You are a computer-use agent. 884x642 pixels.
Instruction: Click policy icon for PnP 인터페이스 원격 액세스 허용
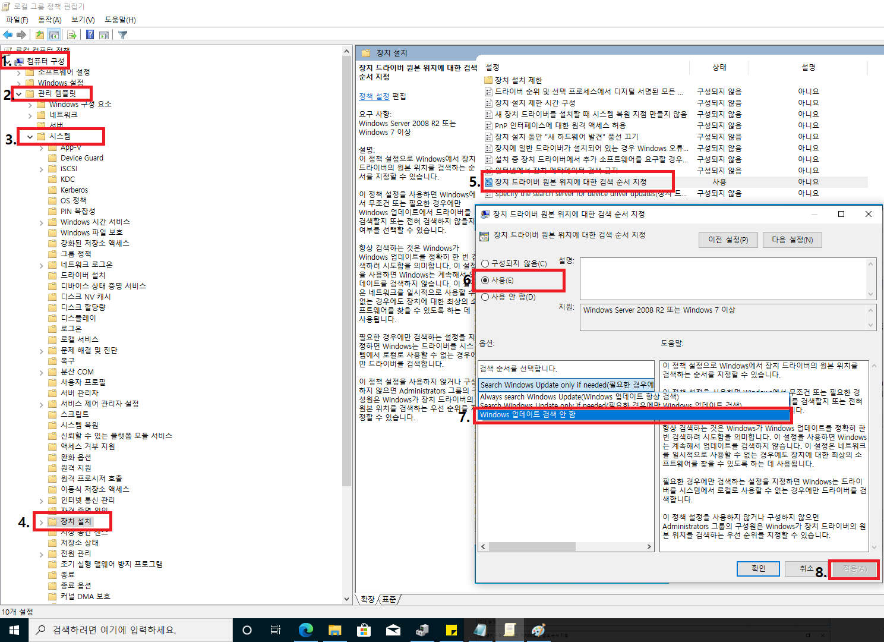488,125
